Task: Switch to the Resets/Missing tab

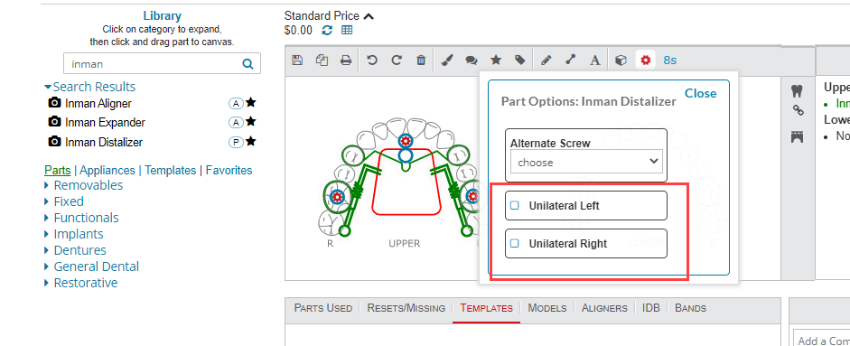Action: pos(406,308)
